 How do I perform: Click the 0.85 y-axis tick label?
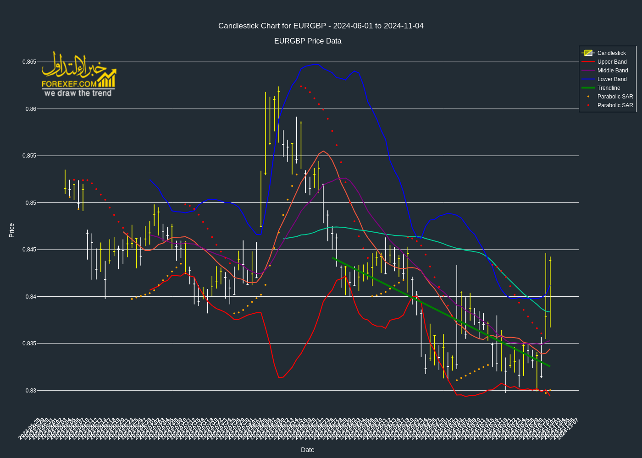(x=31, y=203)
